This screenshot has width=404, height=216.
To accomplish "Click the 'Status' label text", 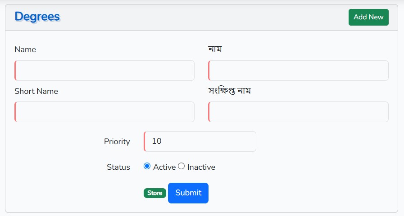I will (x=118, y=167).
